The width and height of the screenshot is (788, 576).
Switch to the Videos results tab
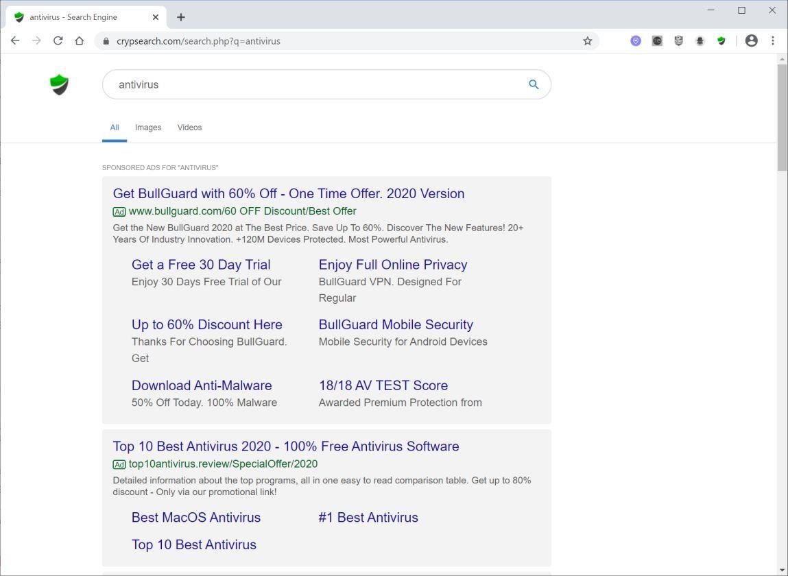(x=189, y=128)
